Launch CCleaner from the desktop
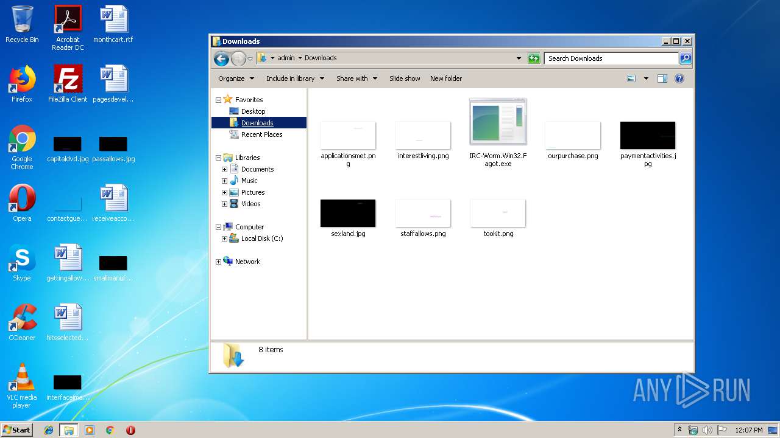Viewport: 780px width, 438px height. pos(22,322)
